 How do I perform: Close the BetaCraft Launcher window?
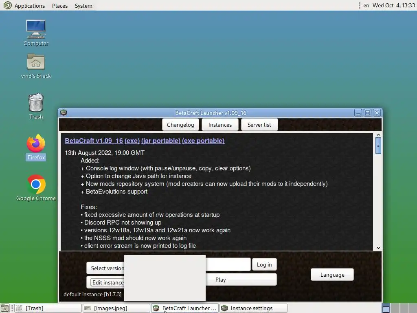tap(377, 113)
